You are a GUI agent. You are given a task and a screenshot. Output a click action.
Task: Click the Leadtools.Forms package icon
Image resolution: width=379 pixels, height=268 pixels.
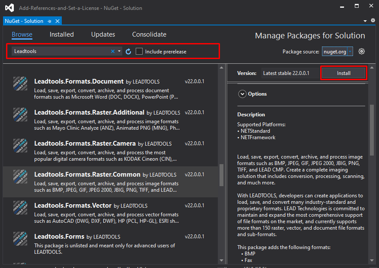click(x=20, y=239)
